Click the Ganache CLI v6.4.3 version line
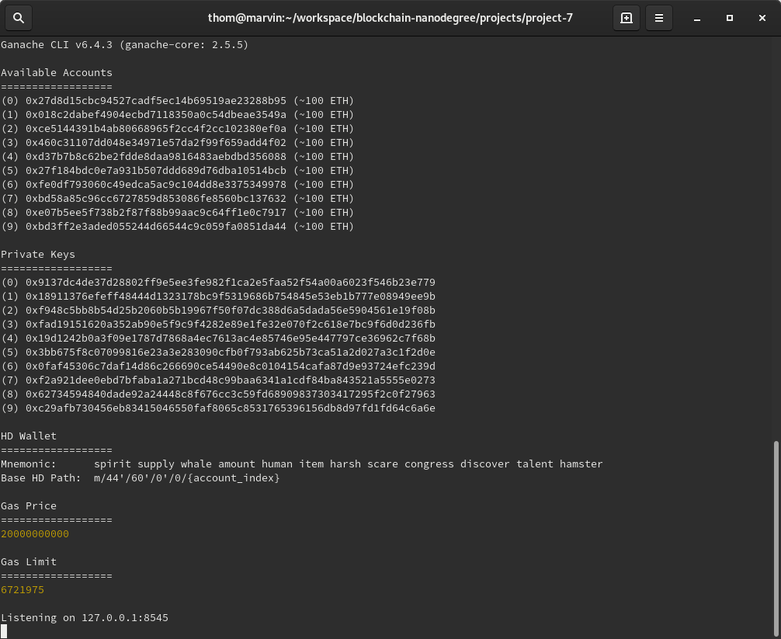Viewport: 781px width, 639px height. click(x=124, y=45)
